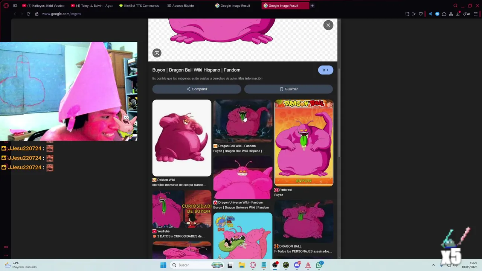
Task: Open Opera GX taskbar icon
Action: click(253, 265)
